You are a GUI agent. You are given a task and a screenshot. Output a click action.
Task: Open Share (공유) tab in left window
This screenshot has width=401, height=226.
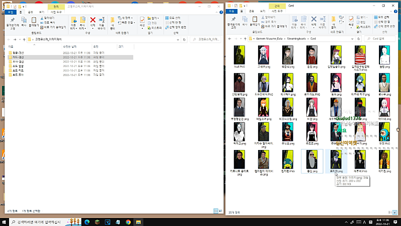31,12
